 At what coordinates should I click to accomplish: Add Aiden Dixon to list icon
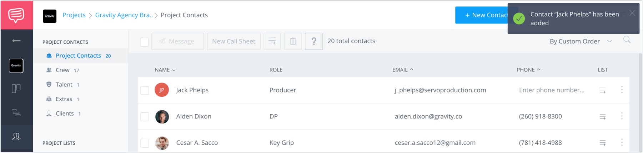coord(603,117)
